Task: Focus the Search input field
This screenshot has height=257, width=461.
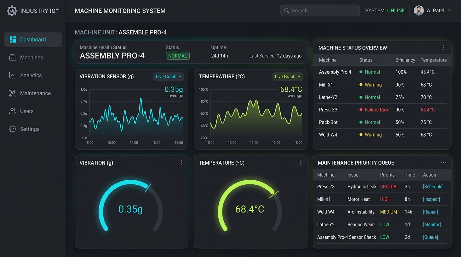Action: [x=320, y=11]
